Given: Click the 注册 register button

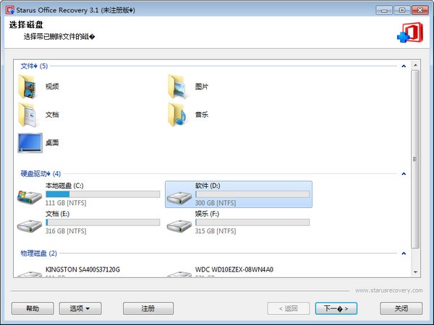Looking at the screenshot, I should 148,308.
